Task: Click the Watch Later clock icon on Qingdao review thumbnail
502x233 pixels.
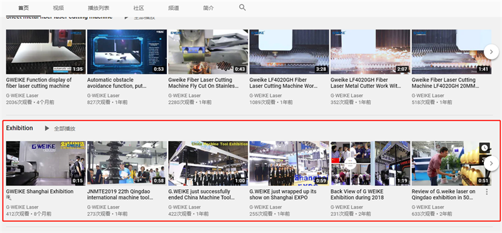Action: click(x=484, y=148)
